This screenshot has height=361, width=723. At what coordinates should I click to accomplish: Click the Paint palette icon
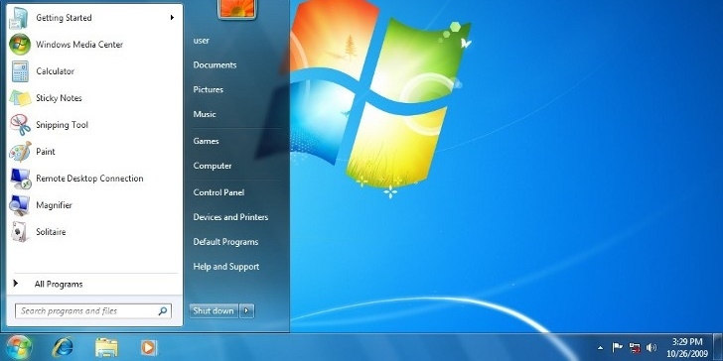click(x=20, y=152)
